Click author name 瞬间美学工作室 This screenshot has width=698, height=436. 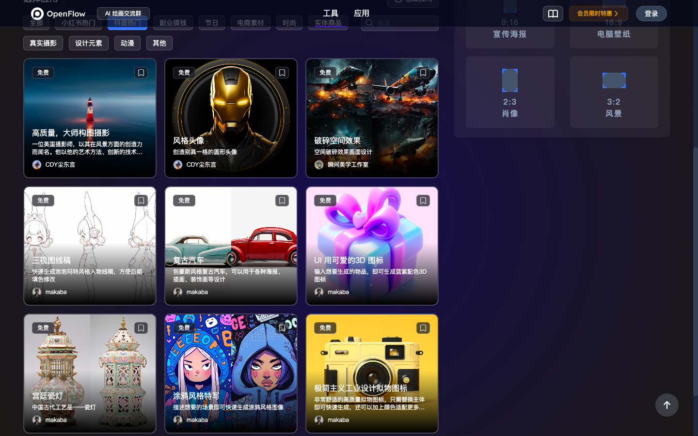click(x=348, y=165)
